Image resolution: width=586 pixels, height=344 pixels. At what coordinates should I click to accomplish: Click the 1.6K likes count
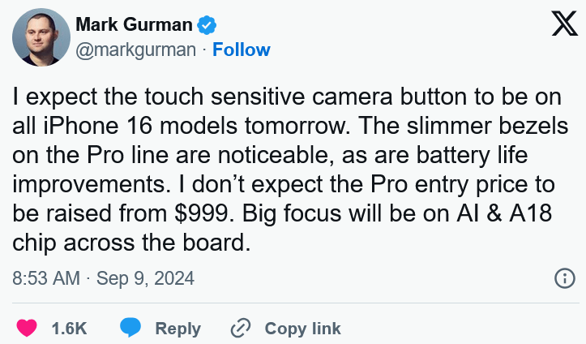point(69,329)
